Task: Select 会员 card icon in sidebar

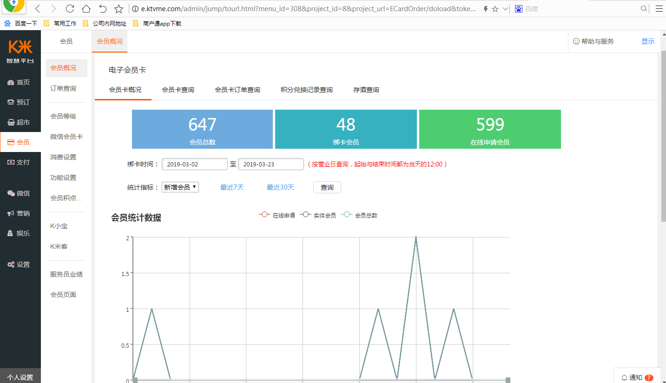Action: click(11, 142)
